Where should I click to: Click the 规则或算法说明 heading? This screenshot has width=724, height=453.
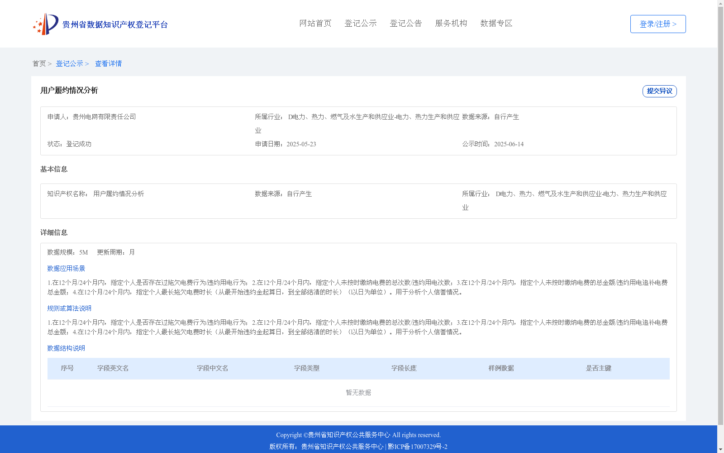pyautogui.click(x=69, y=308)
